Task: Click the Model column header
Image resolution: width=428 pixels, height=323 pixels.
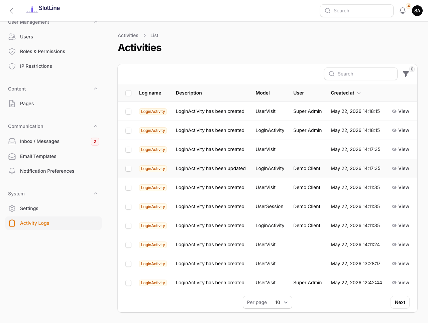Action: [x=262, y=93]
